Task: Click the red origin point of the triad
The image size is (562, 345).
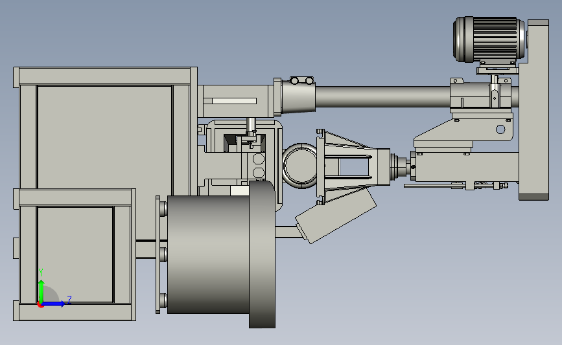Action: [x=40, y=305]
